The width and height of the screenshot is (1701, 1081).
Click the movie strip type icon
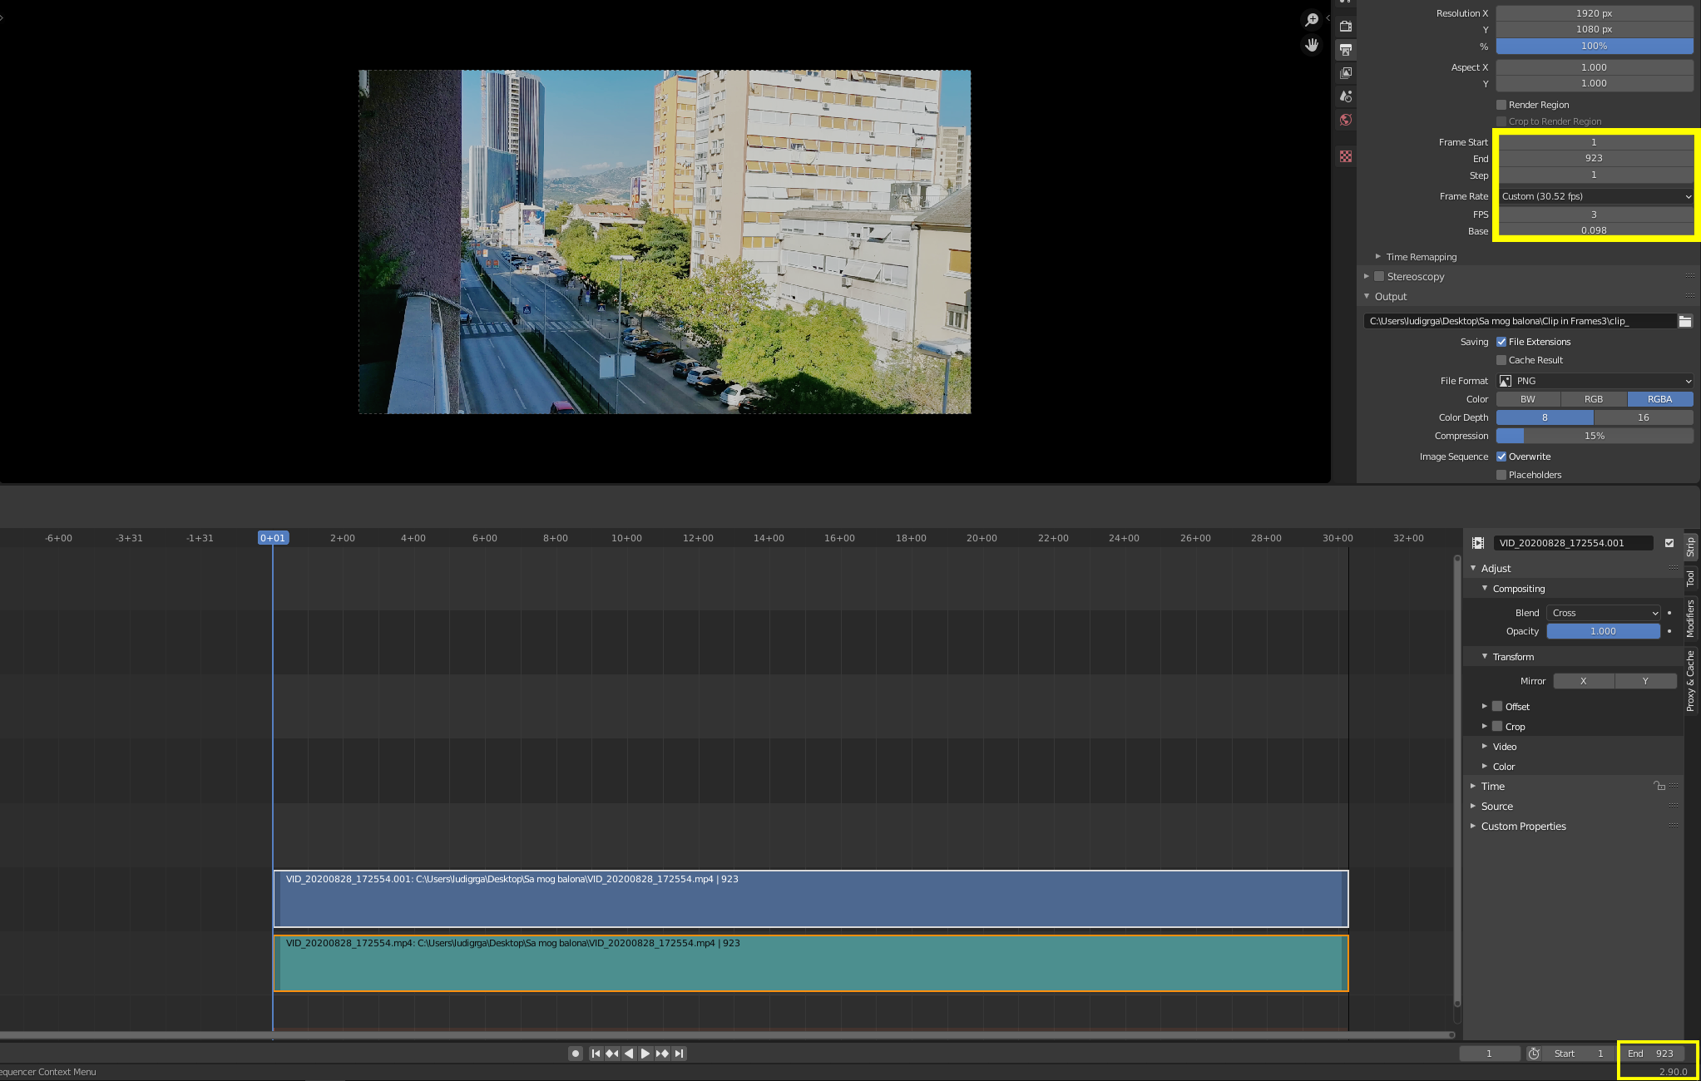point(1478,543)
